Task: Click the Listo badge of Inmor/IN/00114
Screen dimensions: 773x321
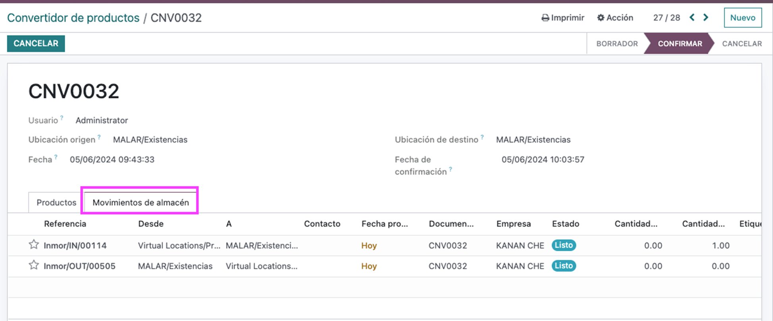Action: pyautogui.click(x=563, y=245)
